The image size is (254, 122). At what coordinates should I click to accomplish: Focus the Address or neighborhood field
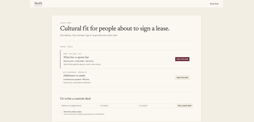click(x=78, y=106)
